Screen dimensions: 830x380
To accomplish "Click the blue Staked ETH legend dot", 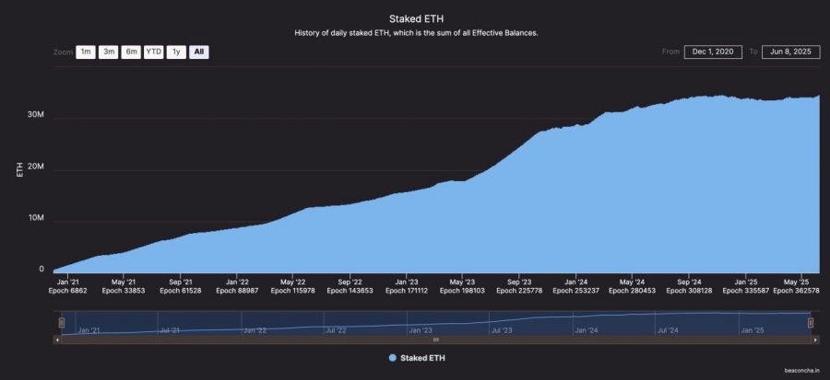I will coord(392,358).
